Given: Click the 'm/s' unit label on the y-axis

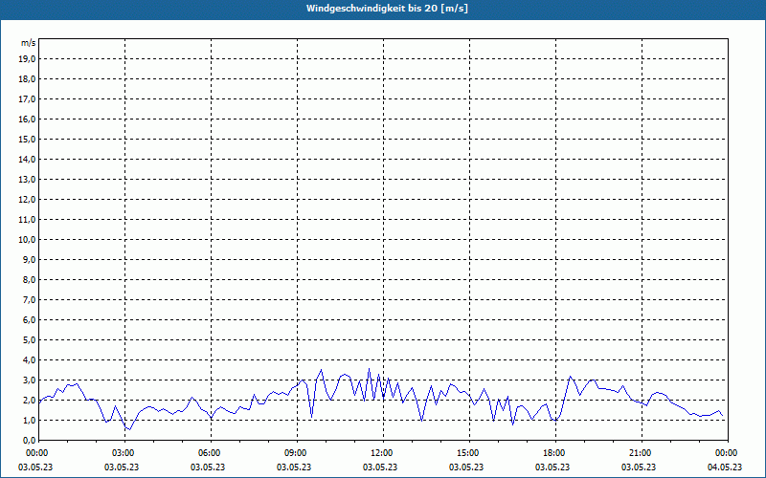Looking at the screenshot, I should click(x=28, y=43).
